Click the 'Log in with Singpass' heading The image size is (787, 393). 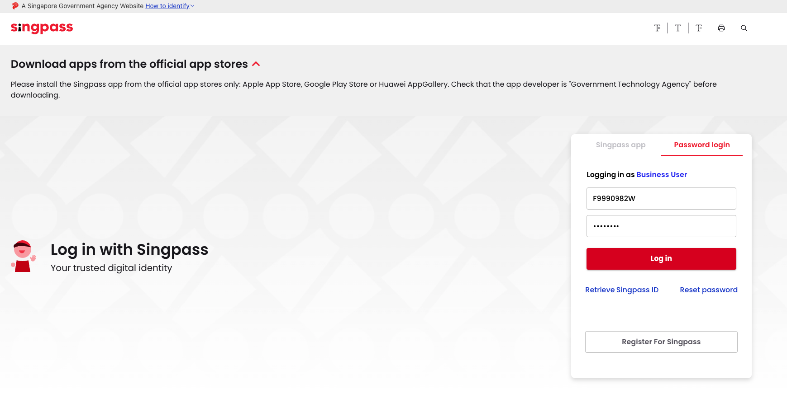coord(129,250)
